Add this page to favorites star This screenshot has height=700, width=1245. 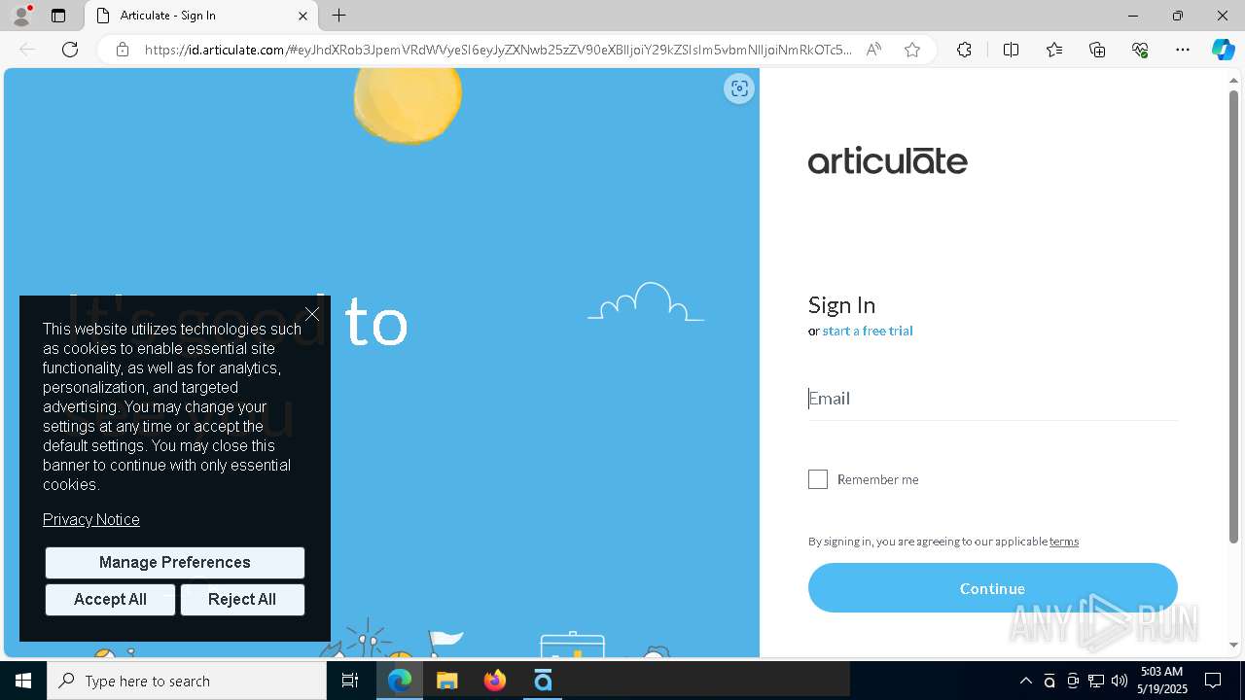[x=912, y=50]
